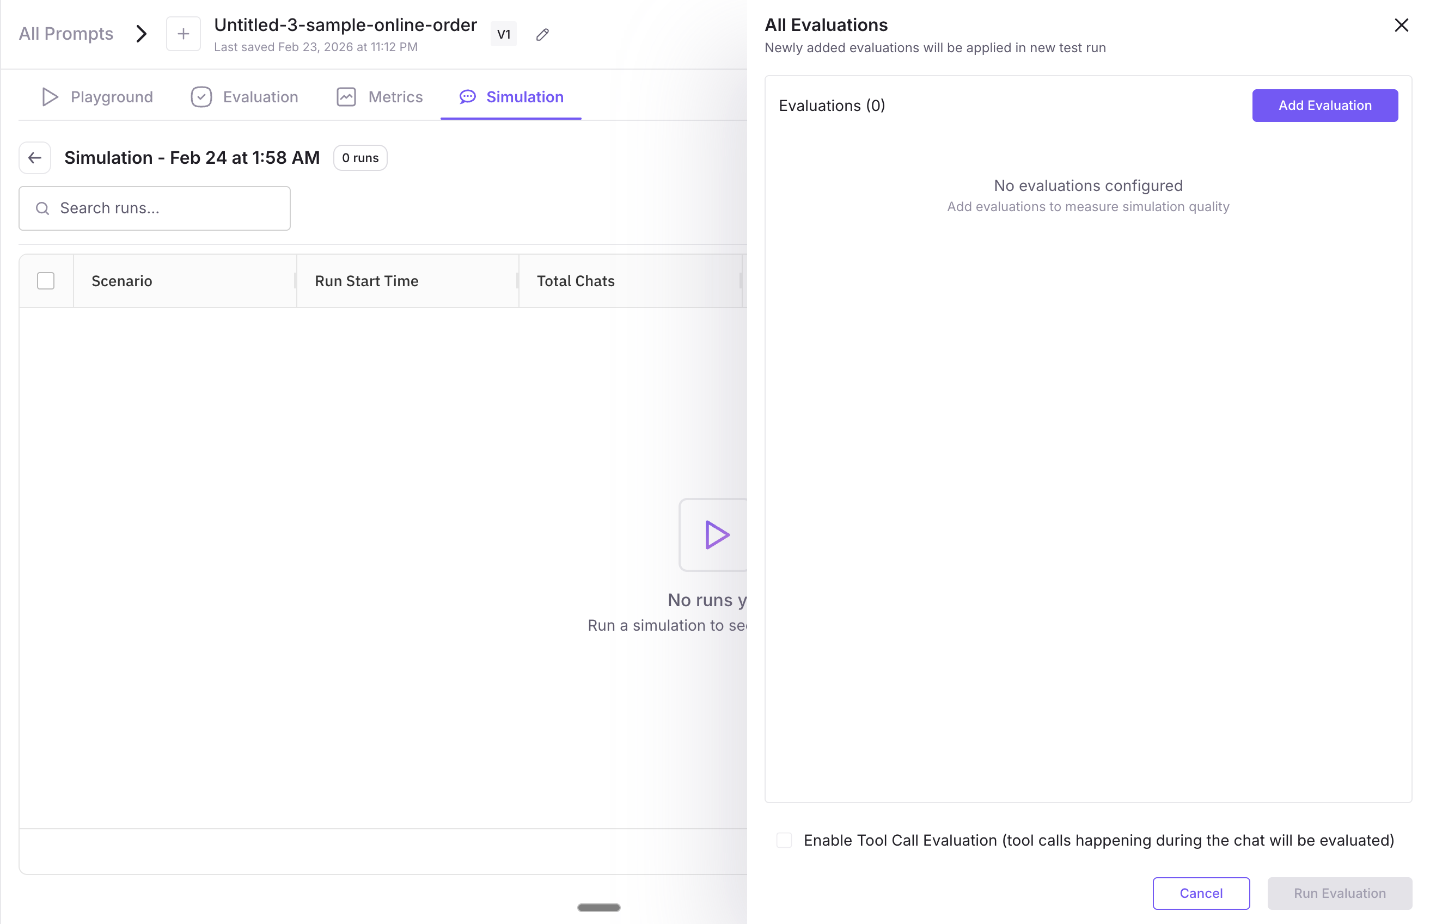This screenshot has height=924, width=1430.
Task: Click the purple play icon in the empty state
Action: pos(716,534)
